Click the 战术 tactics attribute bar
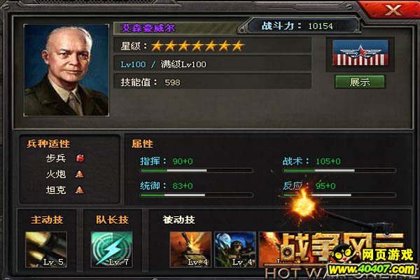Viewport: 420px width, 280px height. [x=339, y=170]
